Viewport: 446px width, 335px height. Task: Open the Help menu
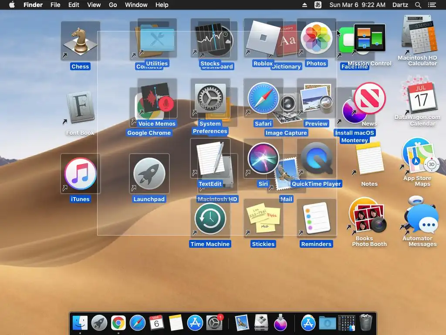click(162, 5)
